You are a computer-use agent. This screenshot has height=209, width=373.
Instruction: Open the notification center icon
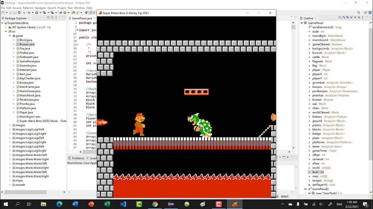pos(365,204)
